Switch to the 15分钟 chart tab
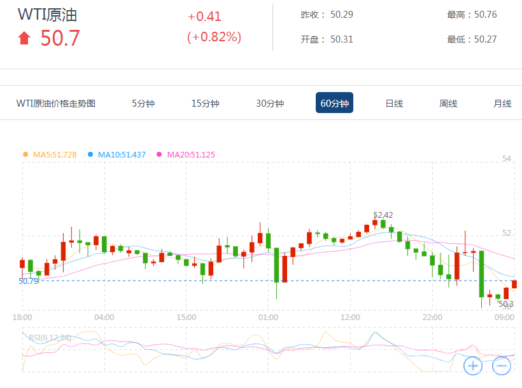The height and width of the screenshot is (388, 522). 205,104
